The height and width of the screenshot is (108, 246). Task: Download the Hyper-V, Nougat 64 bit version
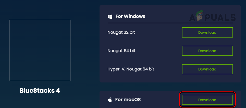207,69
